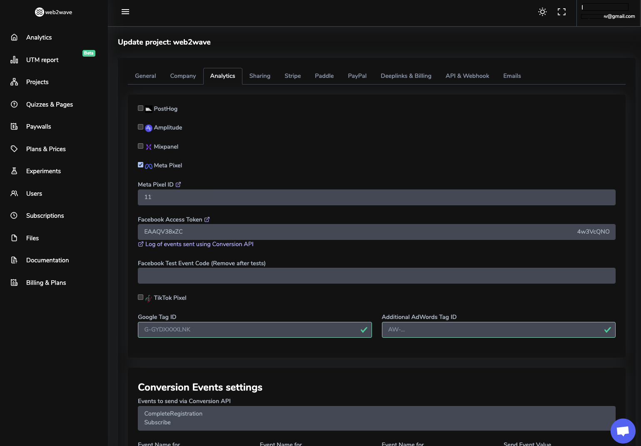Open external link icon beside Facebook Access Token
Image resolution: width=641 pixels, height=446 pixels.
pyautogui.click(x=207, y=219)
